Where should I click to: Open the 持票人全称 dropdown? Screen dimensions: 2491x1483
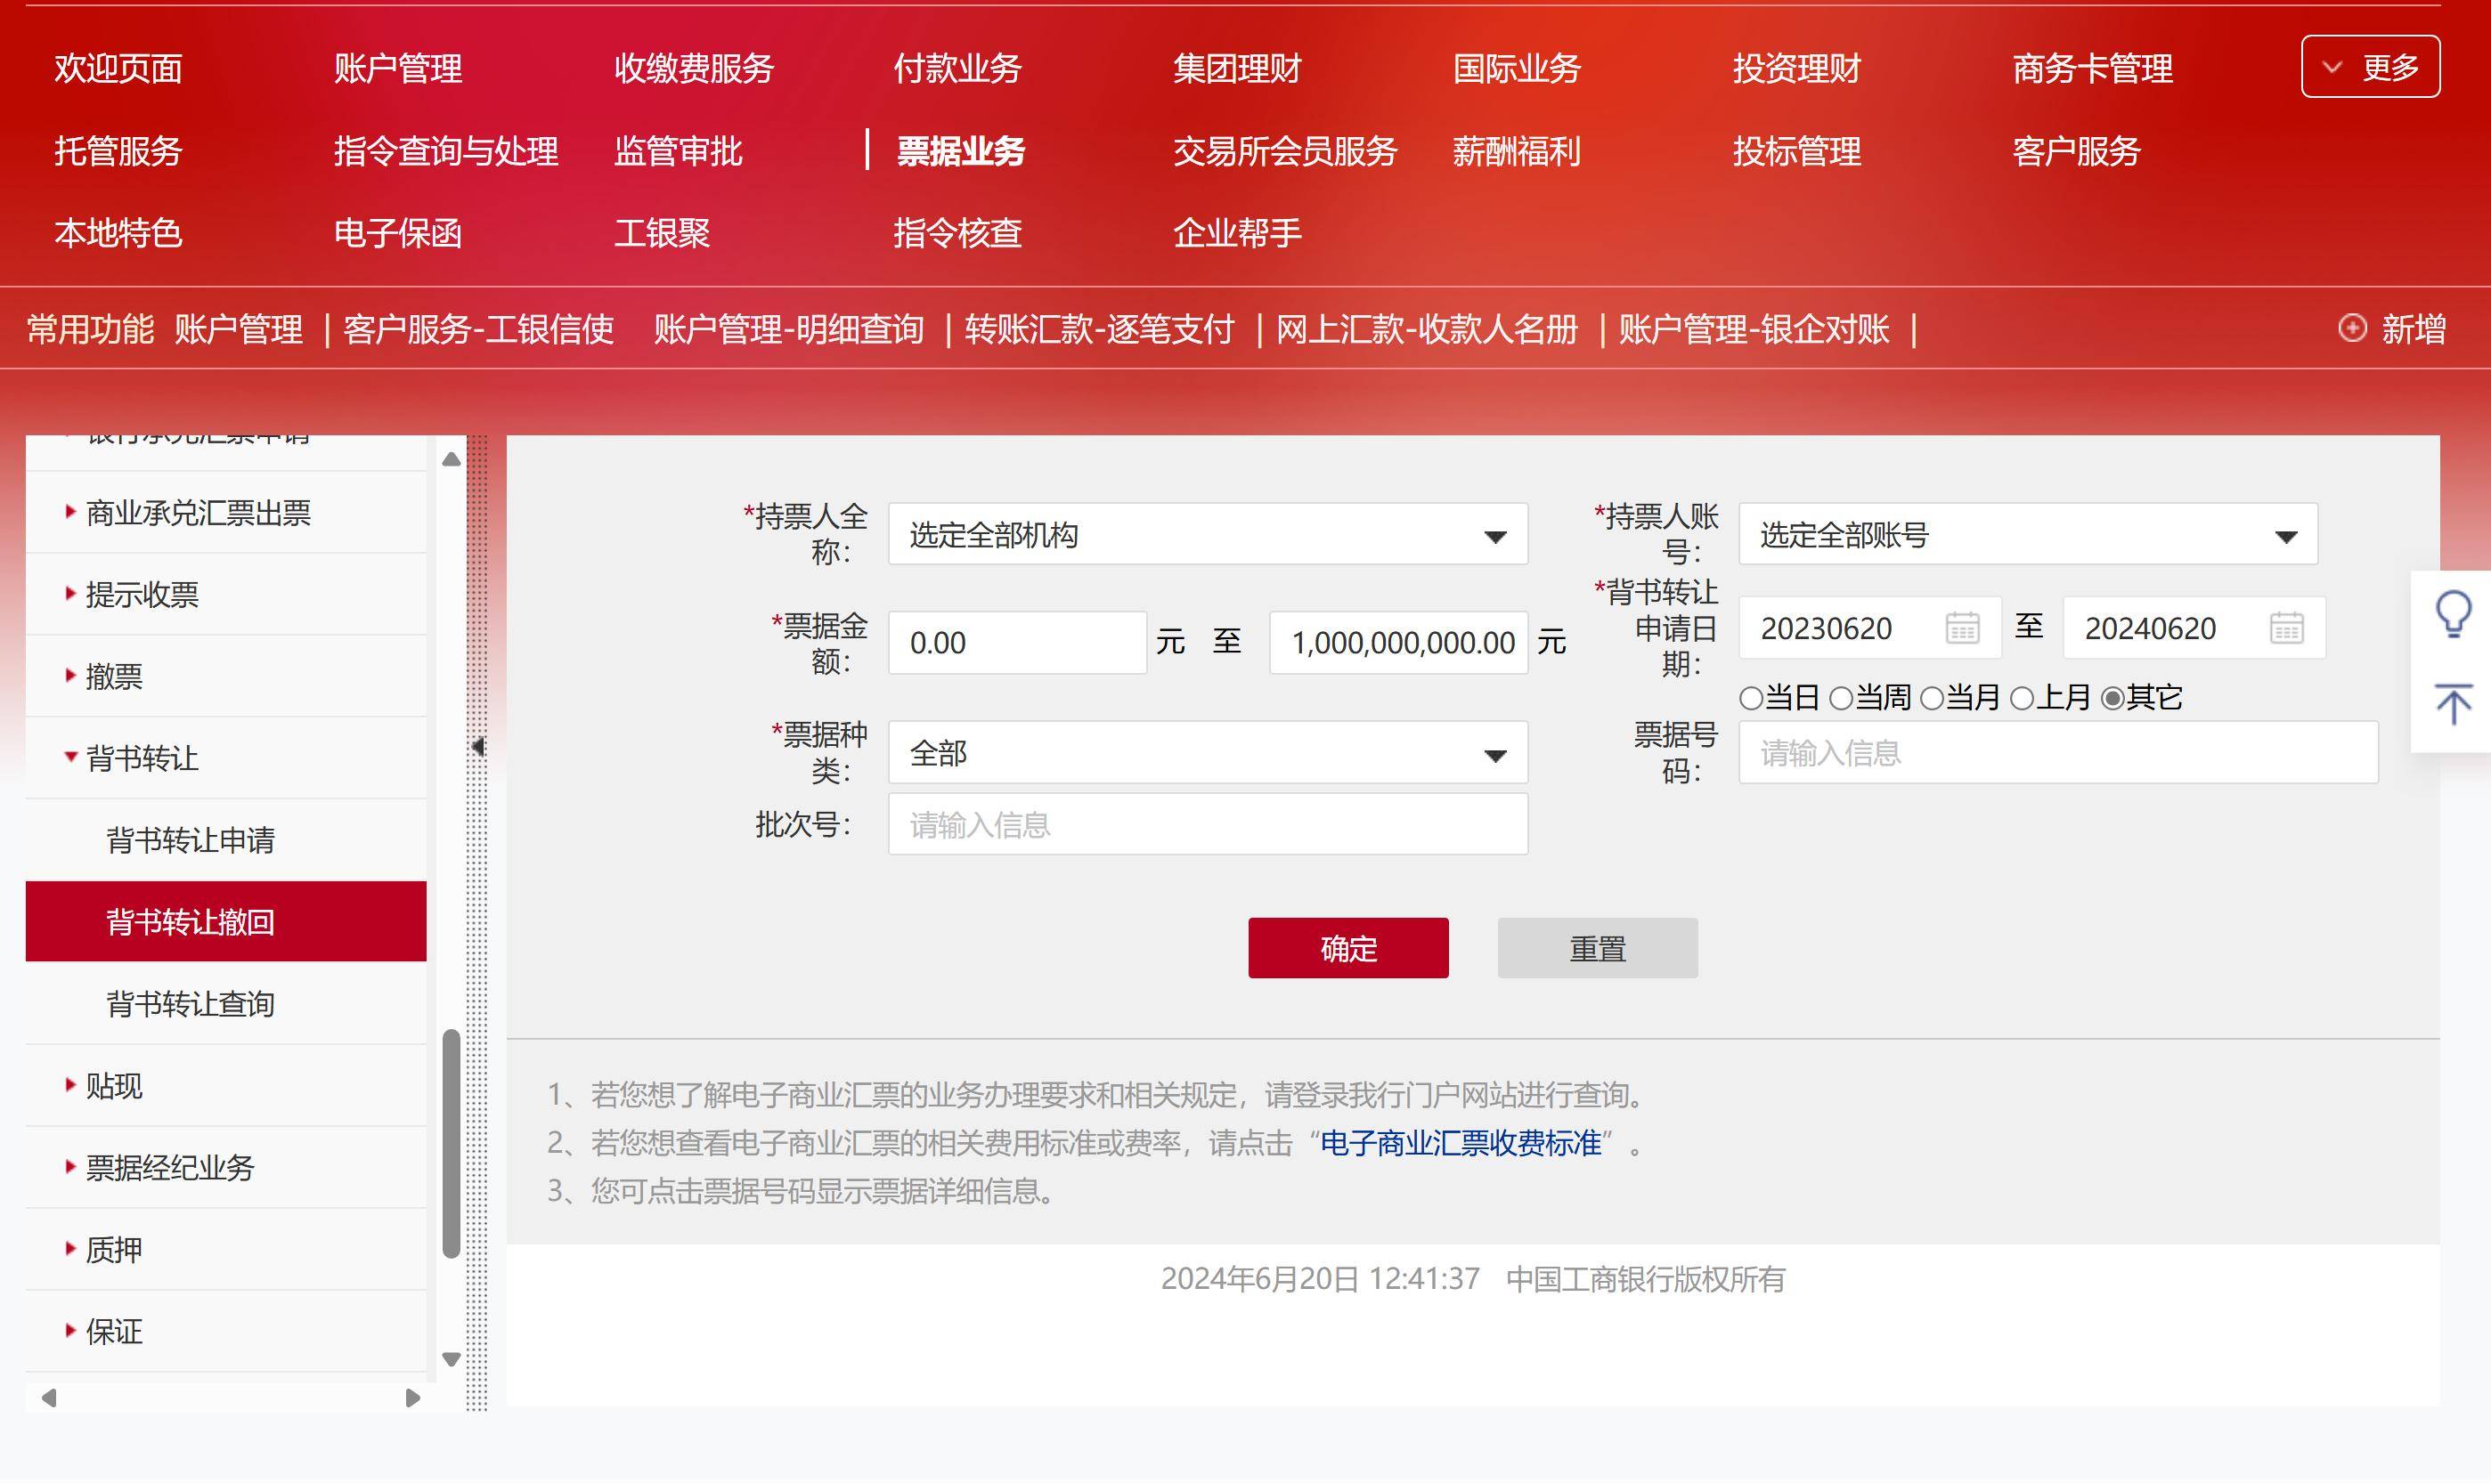[x=1207, y=535]
